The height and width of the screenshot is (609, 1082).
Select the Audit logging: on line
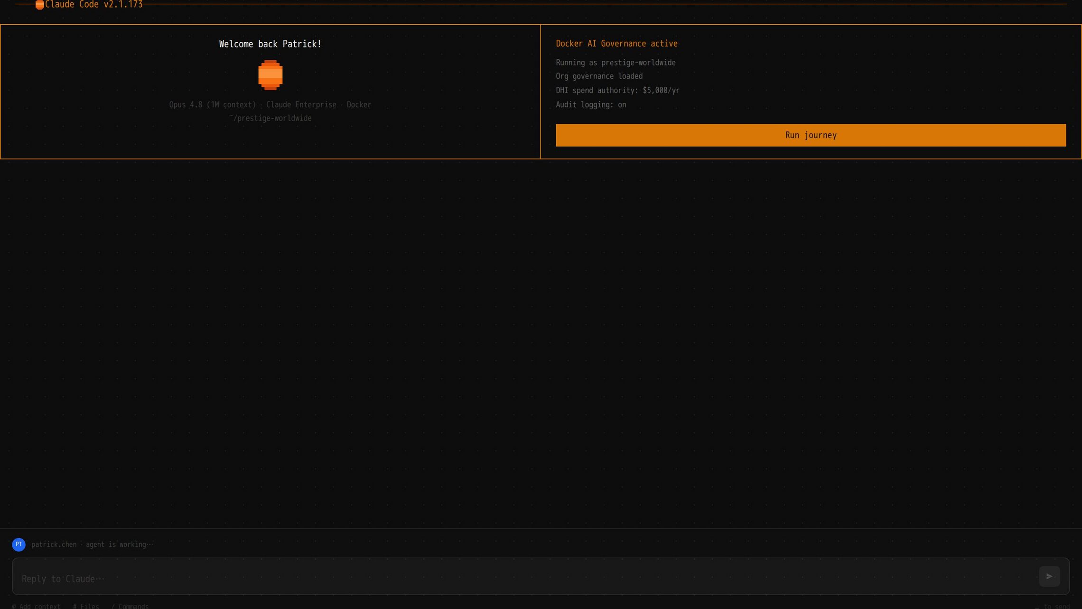[x=591, y=105]
